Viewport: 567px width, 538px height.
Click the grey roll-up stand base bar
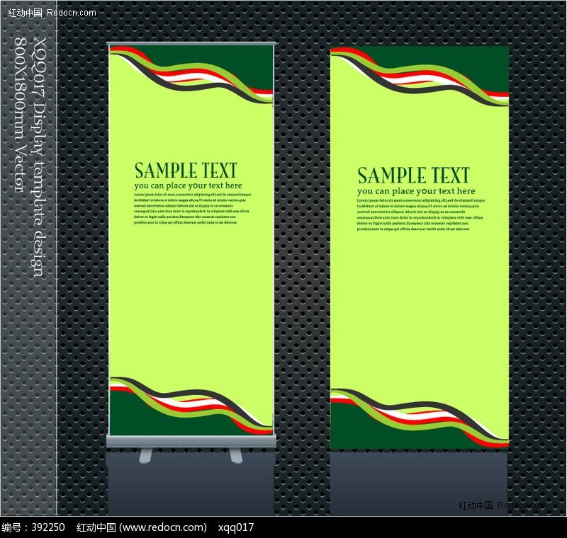pyautogui.click(x=191, y=441)
